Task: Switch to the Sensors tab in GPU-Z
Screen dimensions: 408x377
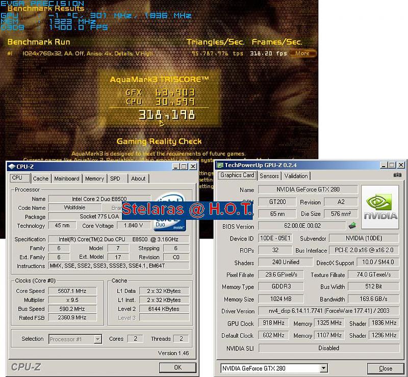Action: tap(269, 176)
